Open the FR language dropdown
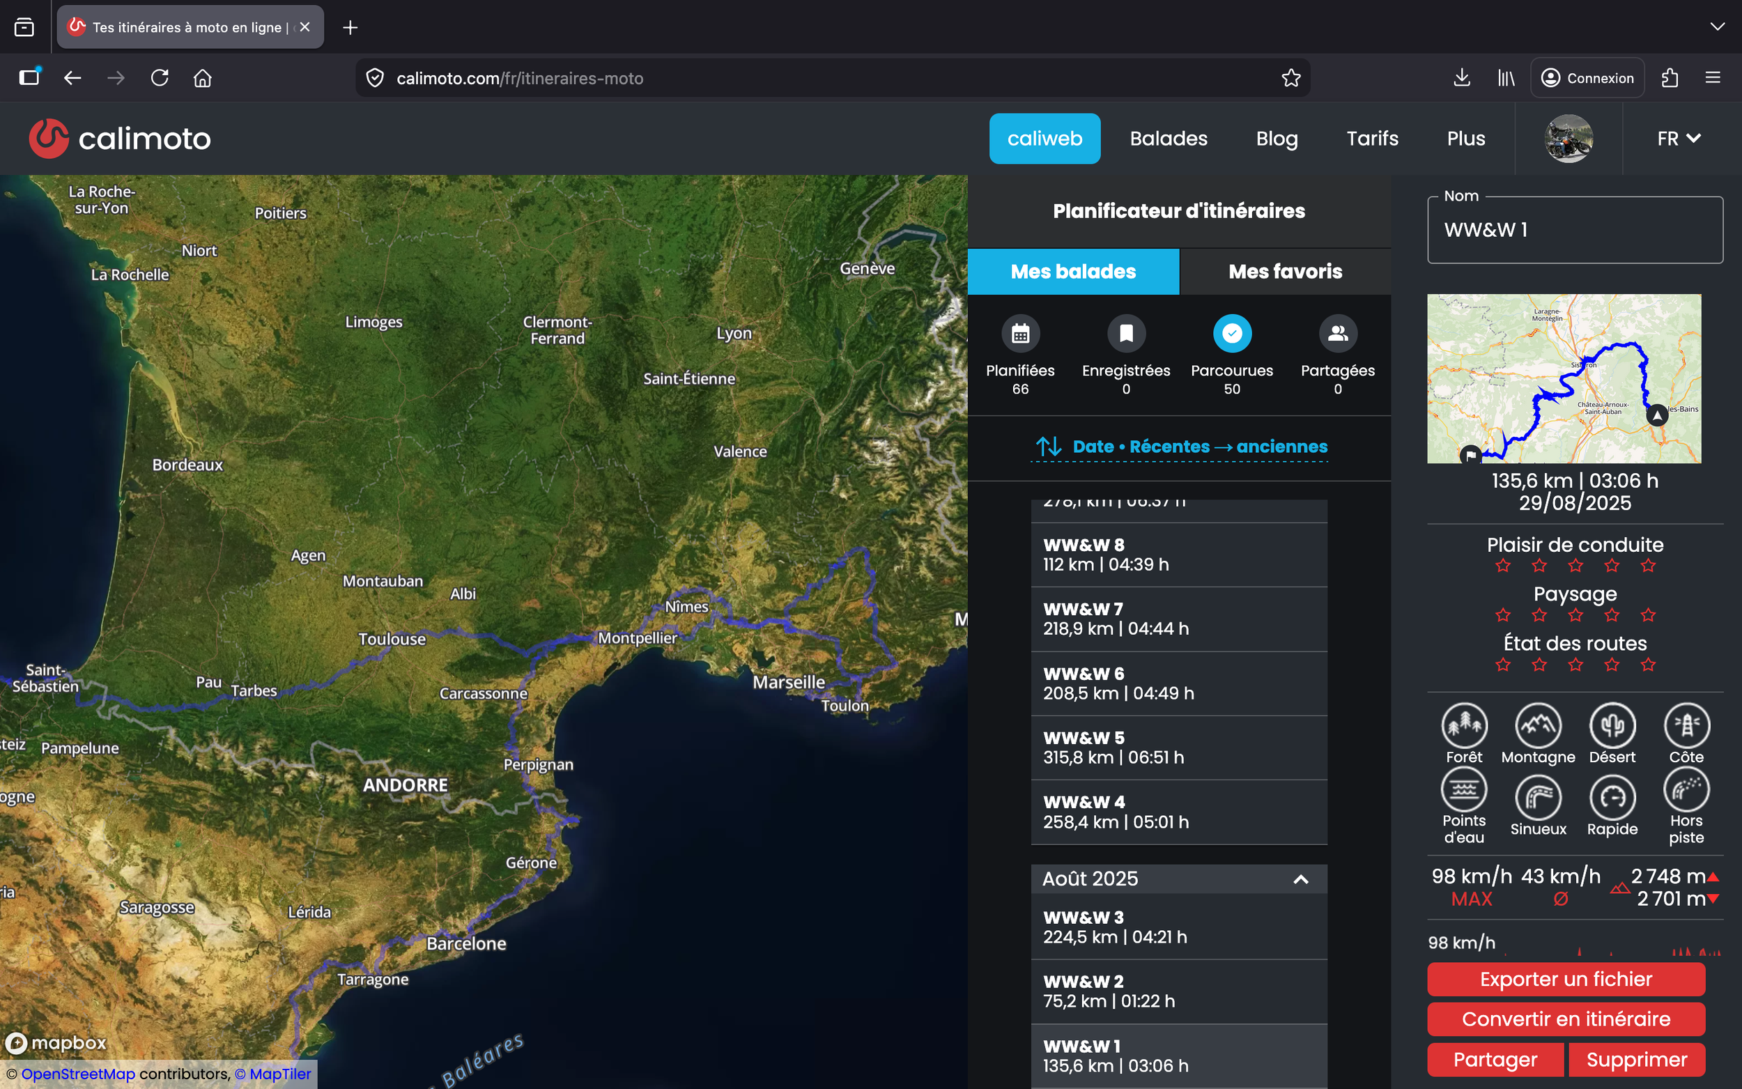The image size is (1742, 1089). point(1678,138)
